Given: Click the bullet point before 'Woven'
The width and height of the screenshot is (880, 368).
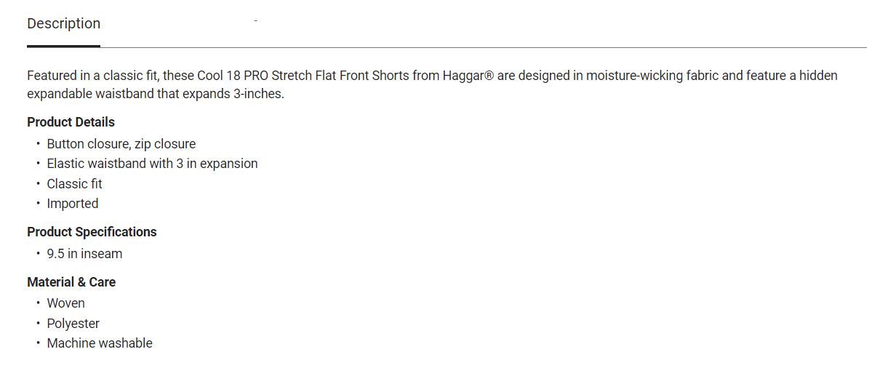Looking at the screenshot, I should click(x=38, y=303).
